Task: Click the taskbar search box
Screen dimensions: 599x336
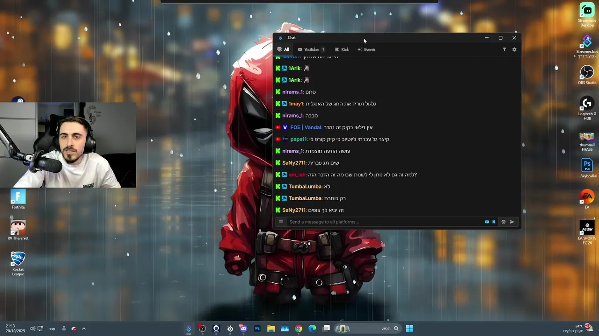Action: coord(367,329)
